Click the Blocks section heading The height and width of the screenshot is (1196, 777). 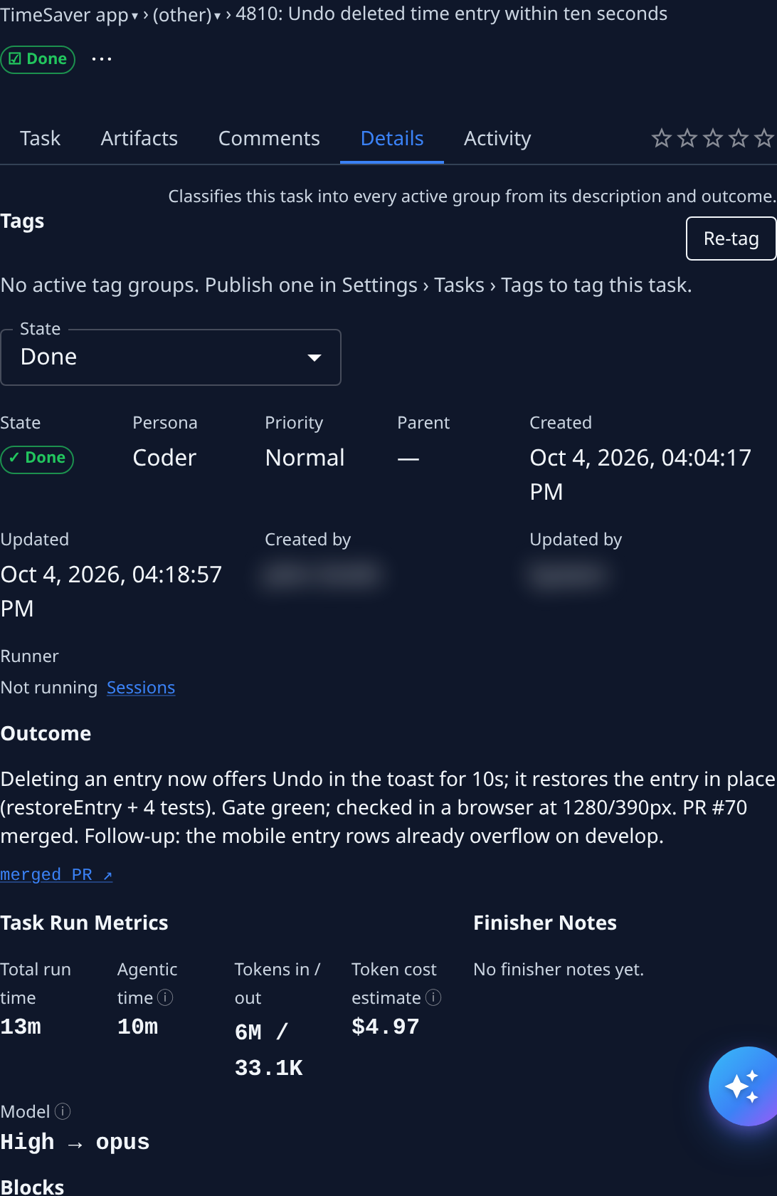pos(32,1186)
